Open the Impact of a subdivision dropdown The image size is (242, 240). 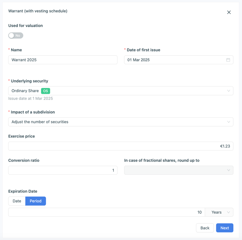(x=228, y=122)
